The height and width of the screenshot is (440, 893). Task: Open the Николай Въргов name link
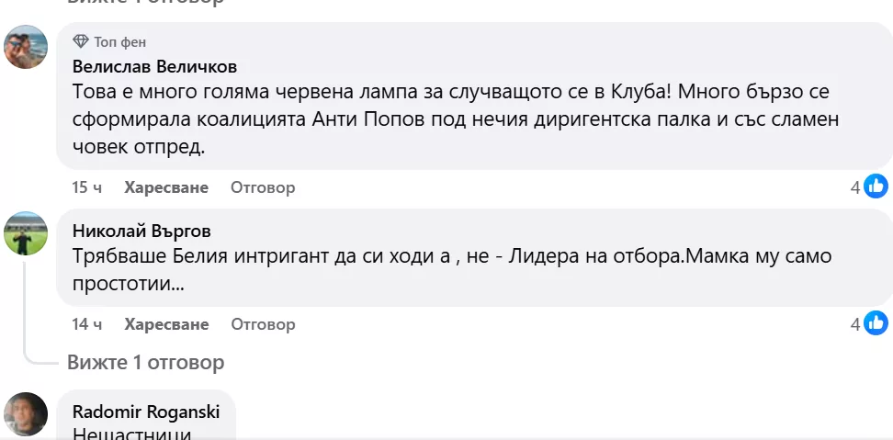coord(141,231)
